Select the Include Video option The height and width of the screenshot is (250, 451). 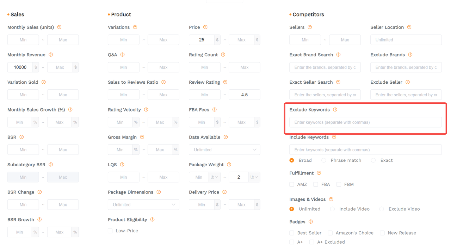tap(332, 209)
